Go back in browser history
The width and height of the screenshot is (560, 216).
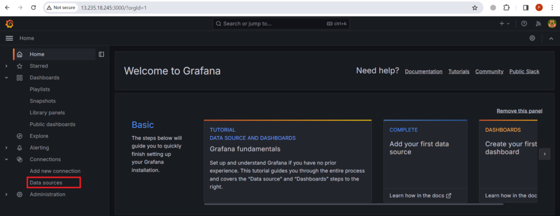pyautogui.click(x=8, y=8)
